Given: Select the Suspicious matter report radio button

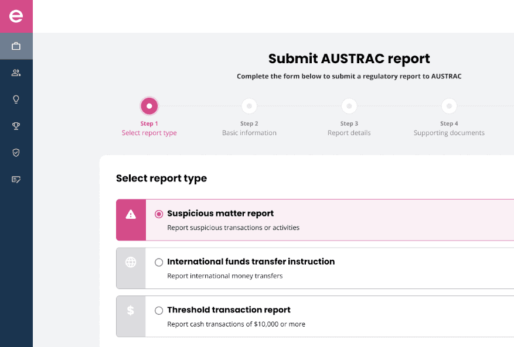Looking at the screenshot, I should coord(159,214).
